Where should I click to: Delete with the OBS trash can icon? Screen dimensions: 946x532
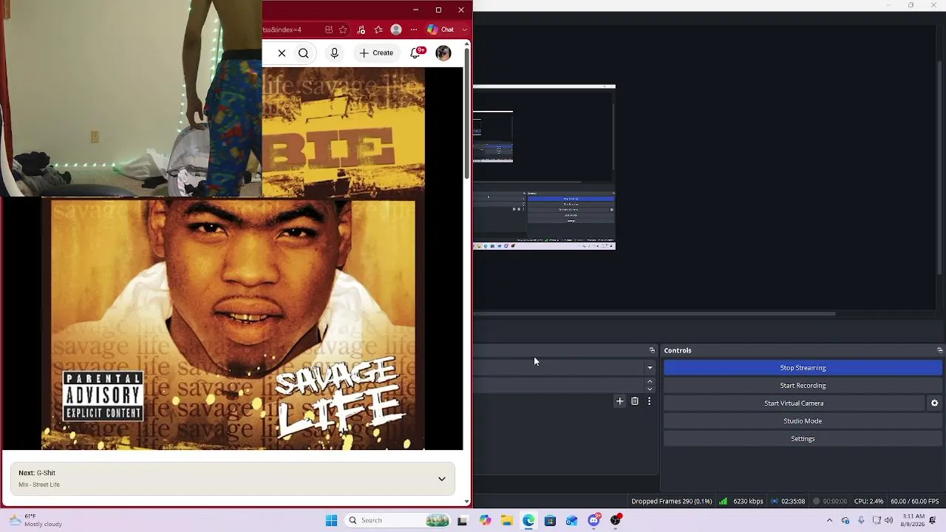[635, 401]
